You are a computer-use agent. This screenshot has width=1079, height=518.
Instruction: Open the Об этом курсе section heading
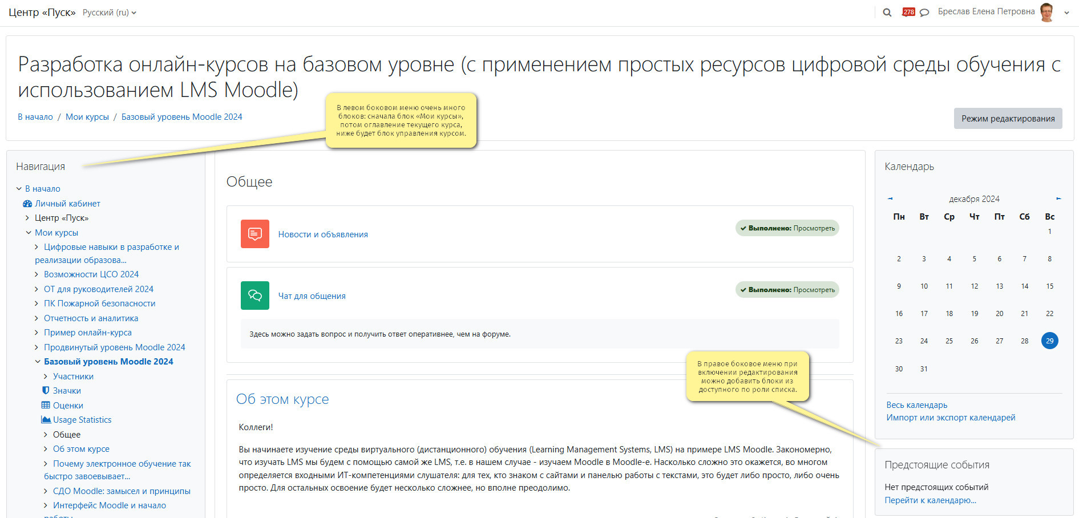coord(282,399)
